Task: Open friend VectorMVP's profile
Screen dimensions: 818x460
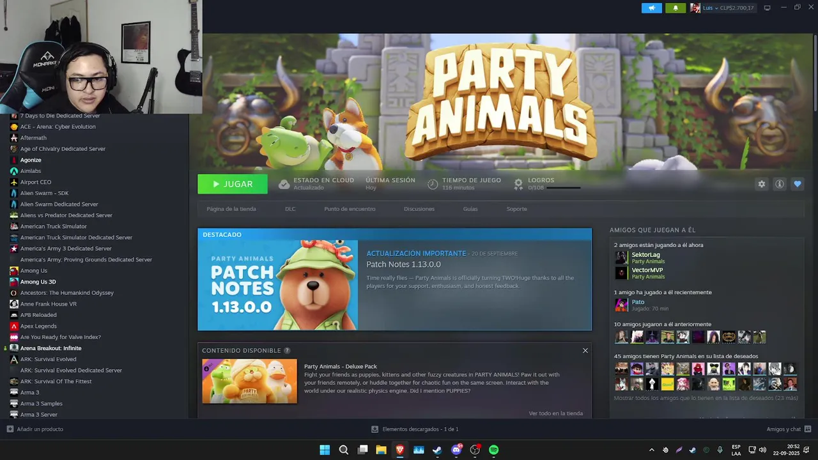Action: [647, 270]
